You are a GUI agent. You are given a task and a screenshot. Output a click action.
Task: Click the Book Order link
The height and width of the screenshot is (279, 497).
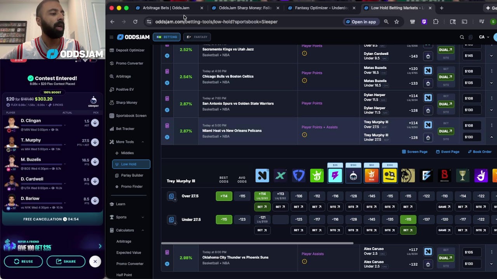coord(480,152)
